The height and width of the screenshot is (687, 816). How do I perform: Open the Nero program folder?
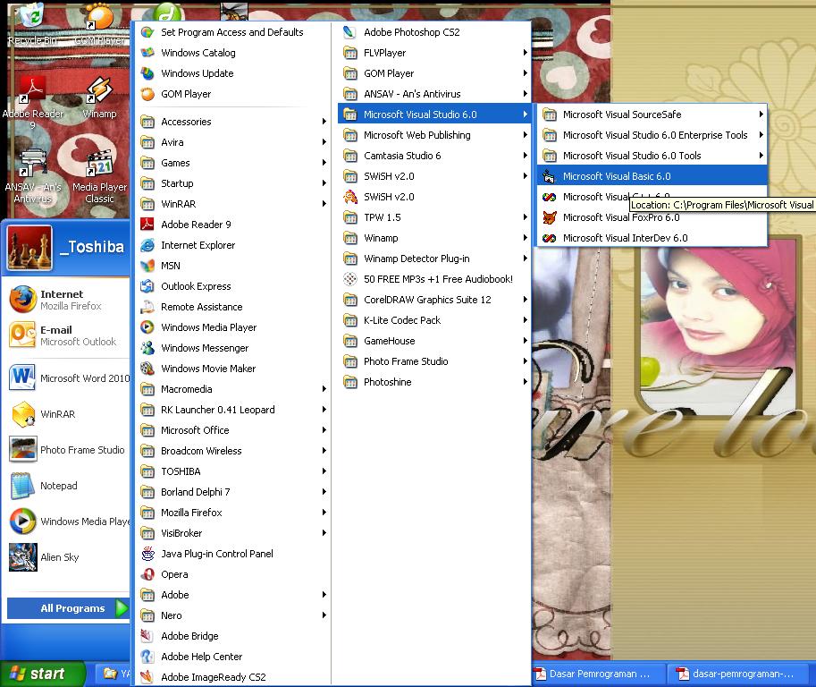coord(233,615)
